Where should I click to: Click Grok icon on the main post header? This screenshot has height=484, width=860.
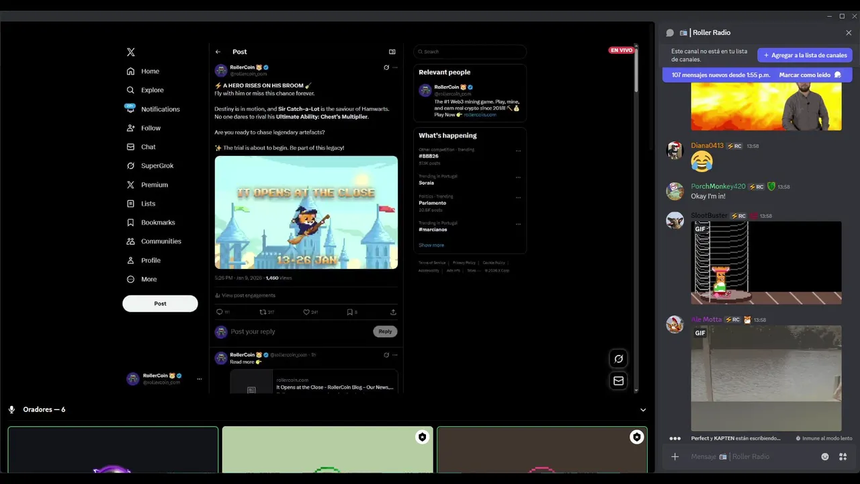point(386,67)
